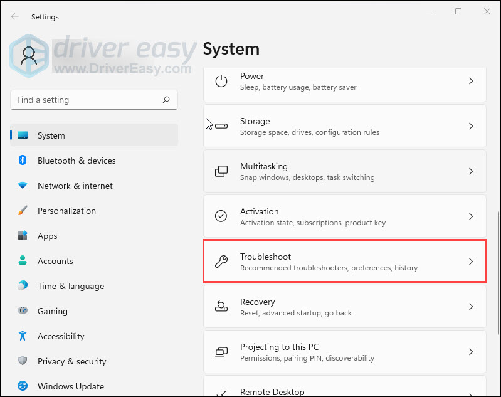This screenshot has height=397, width=501.
Task: Open the Apps settings category
Action: [47, 236]
